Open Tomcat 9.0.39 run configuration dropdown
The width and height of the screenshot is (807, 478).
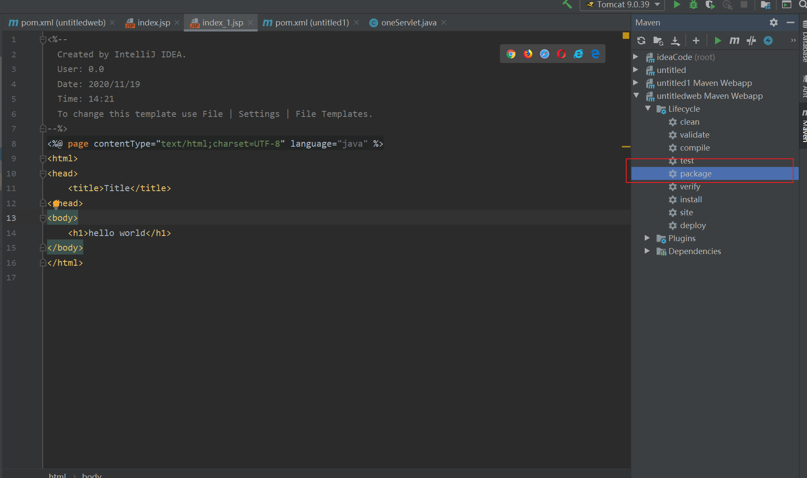click(623, 5)
